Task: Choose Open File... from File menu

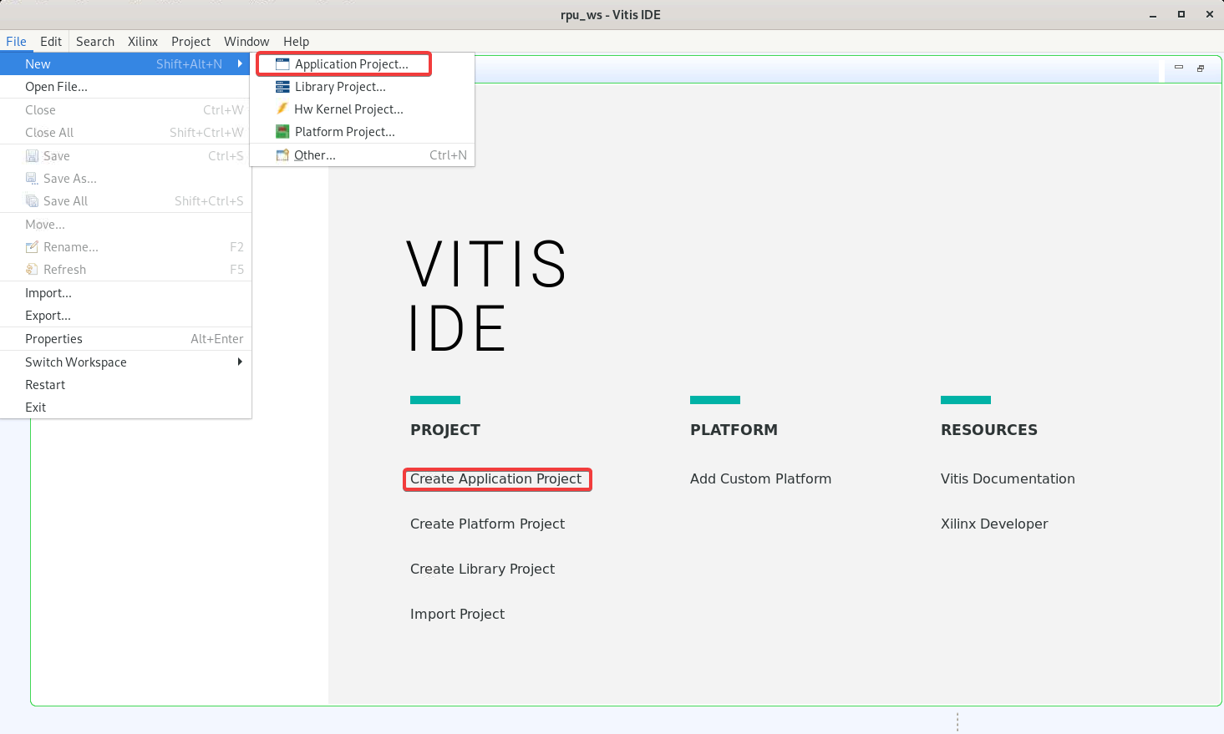Action: click(125, 86)
